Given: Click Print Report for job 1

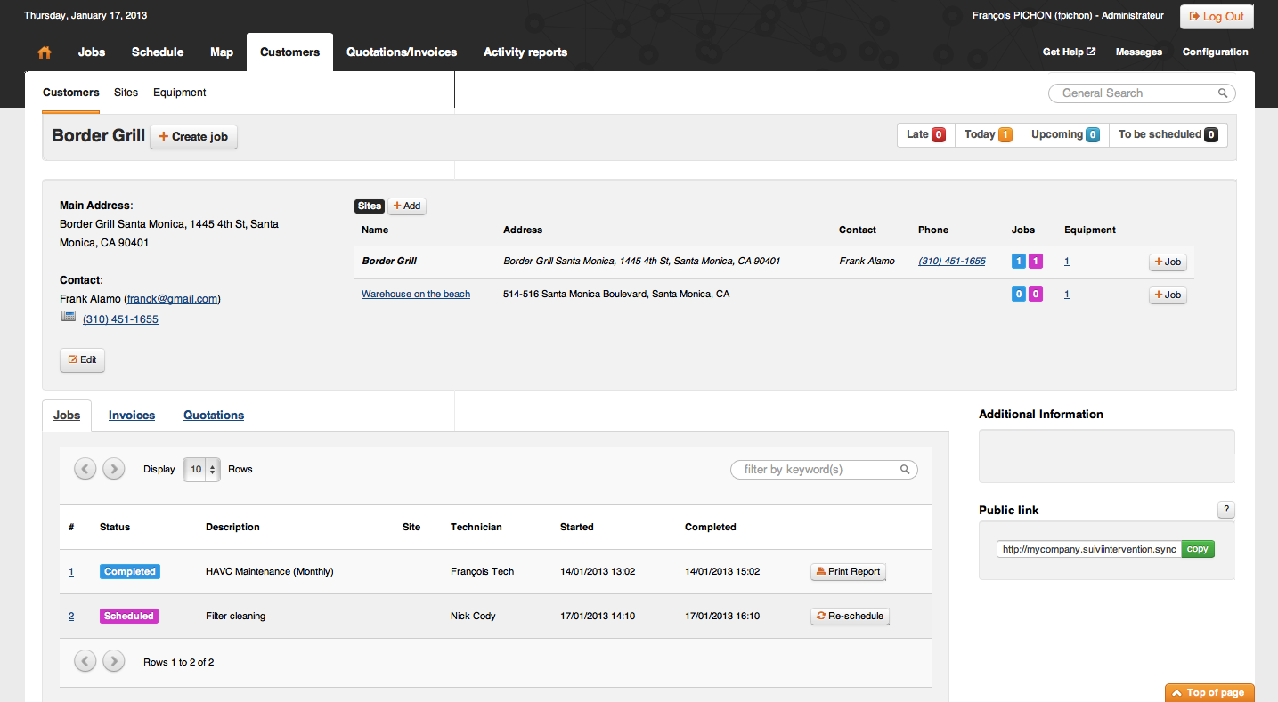Looking at the screenshot, I should coord(848,572).
